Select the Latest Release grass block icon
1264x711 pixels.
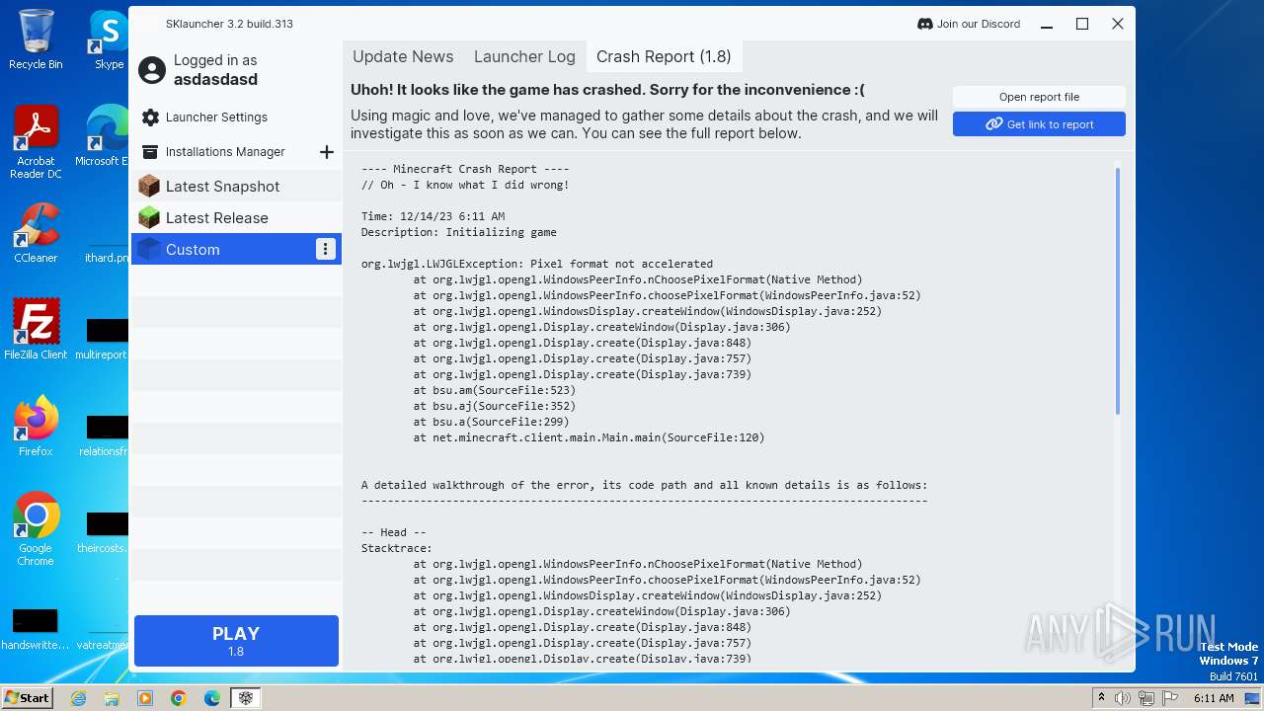pyautogui.click(x=149, y=217)
